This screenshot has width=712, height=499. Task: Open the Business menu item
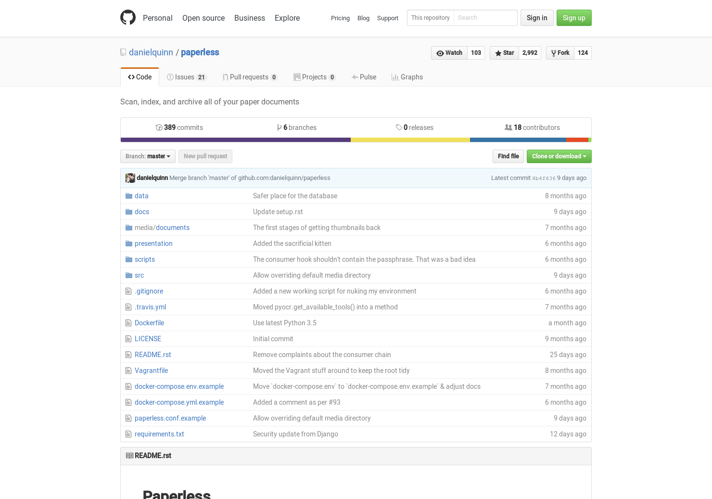click(x=250, y=18)
